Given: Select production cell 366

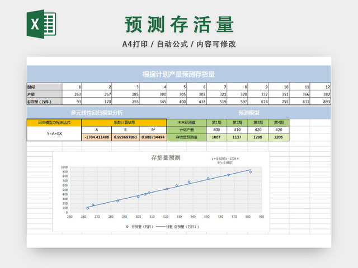Looking at the screenshot, I should [x=300, y=94].
